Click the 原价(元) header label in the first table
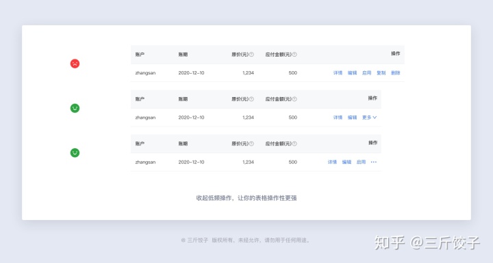This screenshot has width=493, height=263. (x=240, y=54)
